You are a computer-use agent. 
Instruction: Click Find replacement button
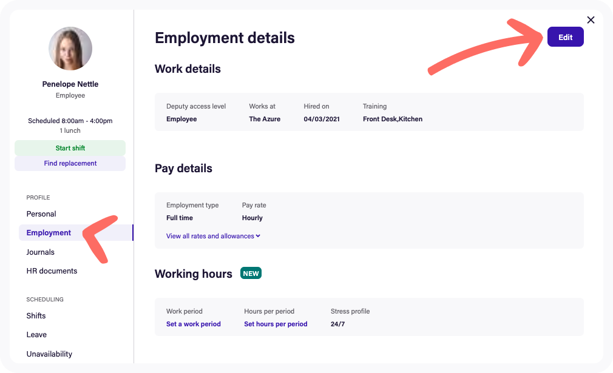[x=70, y=163]
